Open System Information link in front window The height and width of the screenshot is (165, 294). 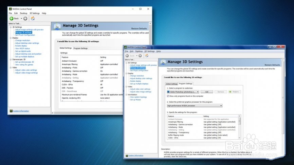136,156
